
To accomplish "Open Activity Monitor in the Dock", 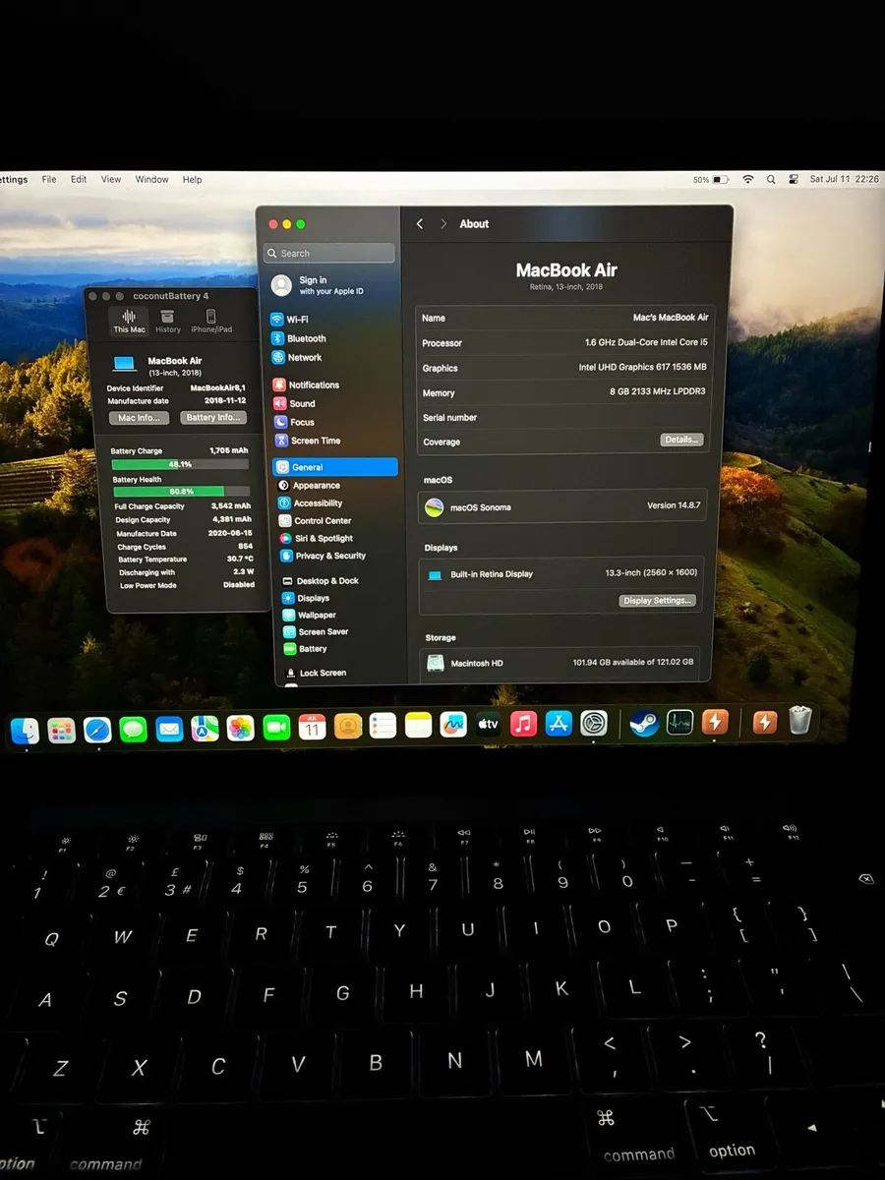I will [x=679, y=723].
